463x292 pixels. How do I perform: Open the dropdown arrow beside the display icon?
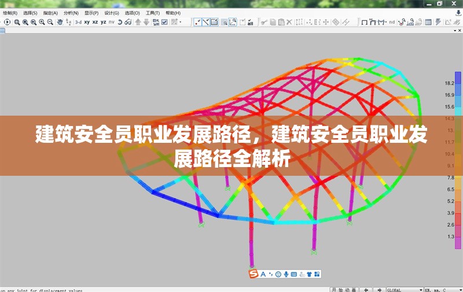click(181, 22)
